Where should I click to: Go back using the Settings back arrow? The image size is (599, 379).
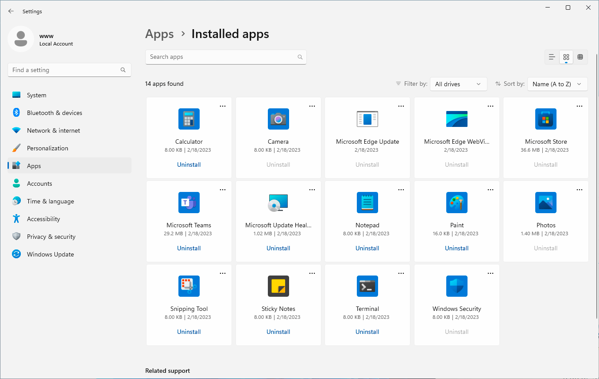(x=11, y=11)
